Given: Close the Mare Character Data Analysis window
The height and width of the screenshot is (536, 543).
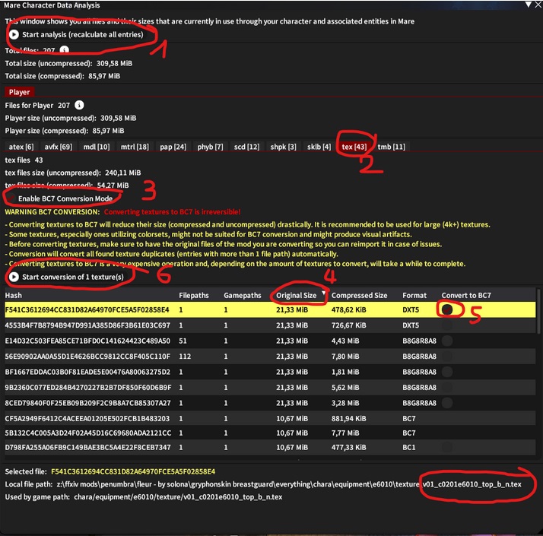Looking at the screenshot, I should tap(538, 5).
